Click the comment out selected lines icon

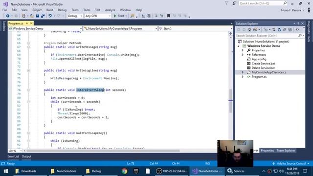pyautogui.click(x=156, y=16)
